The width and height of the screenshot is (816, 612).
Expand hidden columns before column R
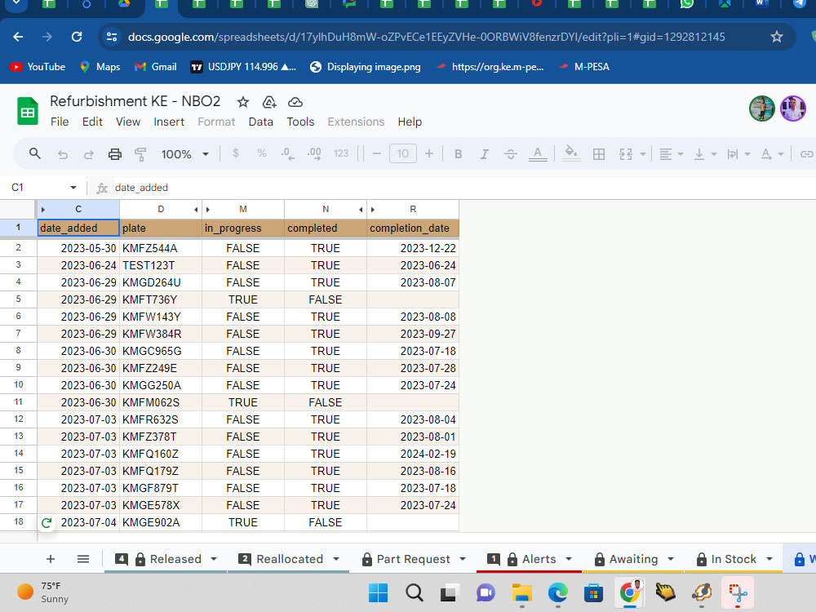(x=373, y=209)
